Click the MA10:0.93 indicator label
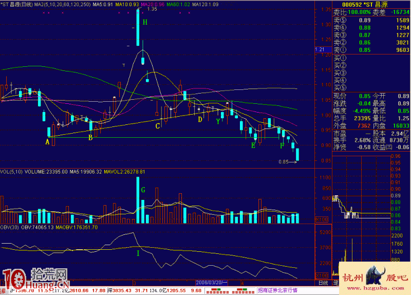The image size is (411, 295). click(x=127, y=5)
